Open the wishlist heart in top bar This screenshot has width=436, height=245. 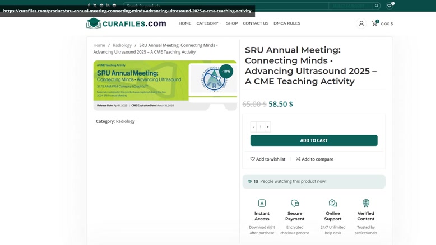389,6
